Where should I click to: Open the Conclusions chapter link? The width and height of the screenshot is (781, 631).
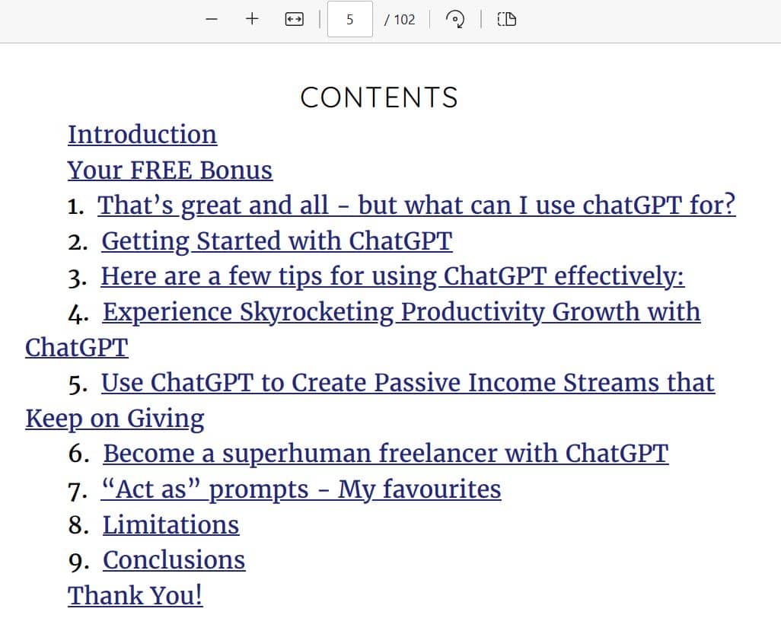tap(174, 560)
